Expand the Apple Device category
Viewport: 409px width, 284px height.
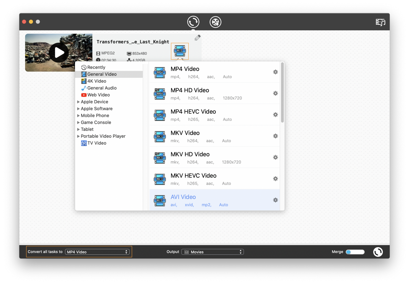[78, 102]
